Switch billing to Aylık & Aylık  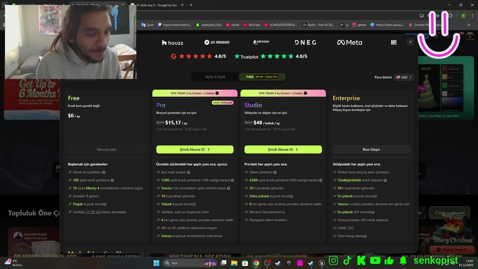tap(215, 77)
